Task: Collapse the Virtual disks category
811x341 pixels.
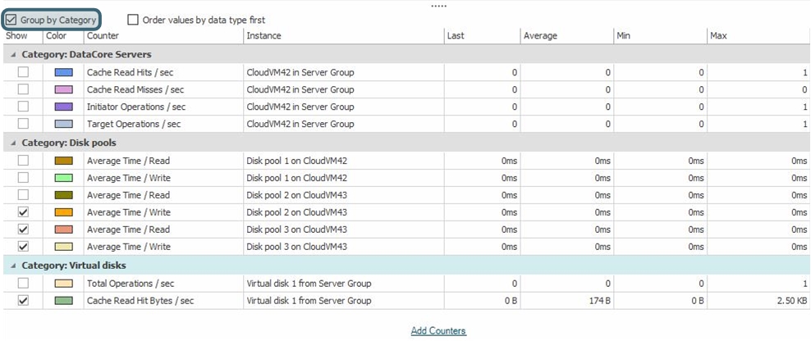Action: pos(11,266)
